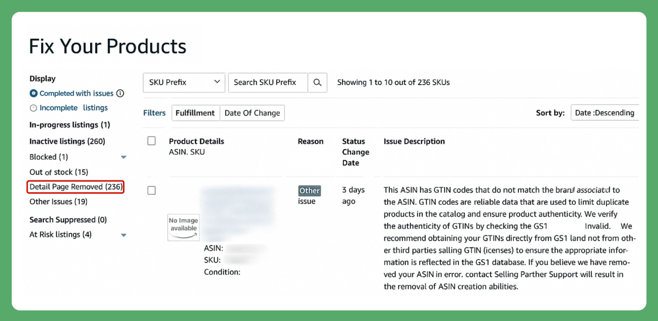Tick the checkbox for the Other issue row

(151, 190)
